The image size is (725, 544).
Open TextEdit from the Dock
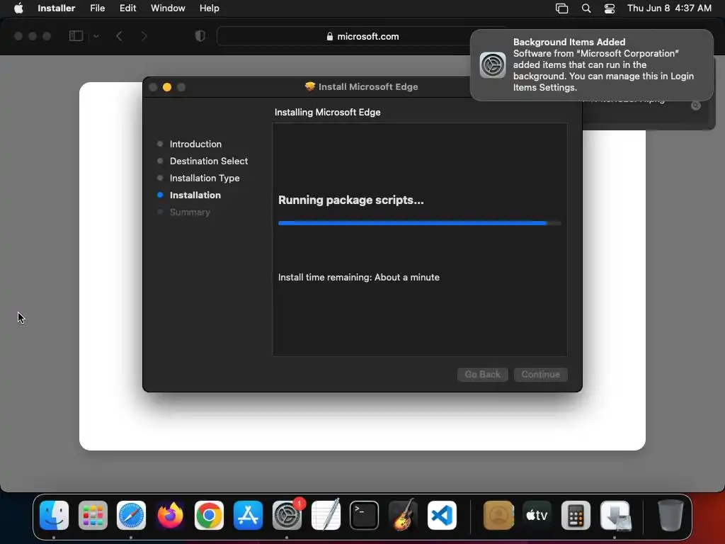[326, 516]
